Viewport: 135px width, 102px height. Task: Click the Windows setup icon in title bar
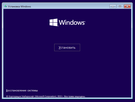(x=6, y=6)
